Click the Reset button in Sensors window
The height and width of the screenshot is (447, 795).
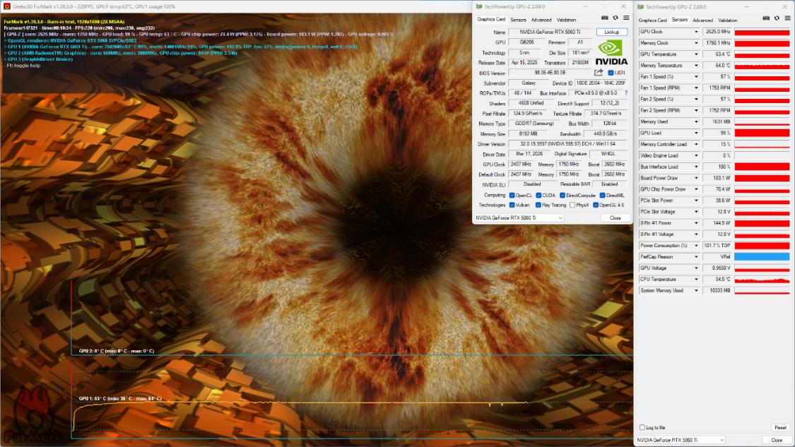780,427
